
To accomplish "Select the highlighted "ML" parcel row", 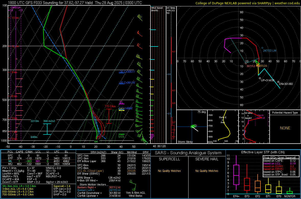I will click(38, 161).
